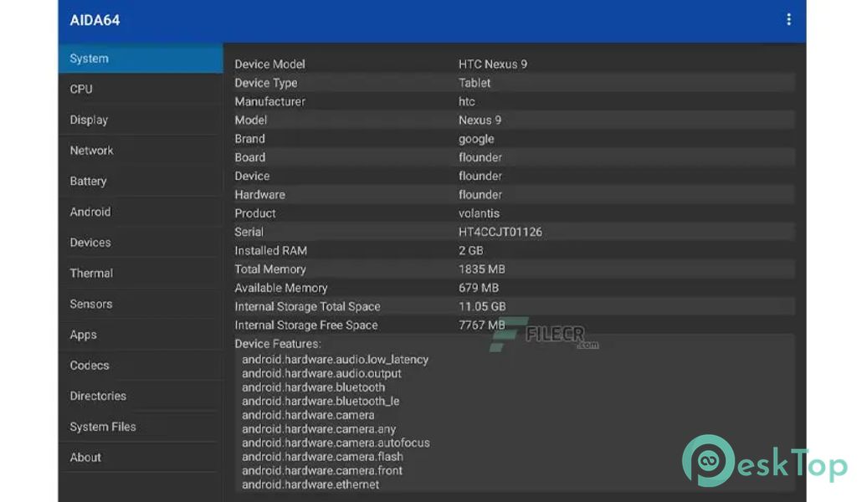Open the three-dot overflow menu
The width and height of the screenshot is (867, 502).
[x=788, y=19]
